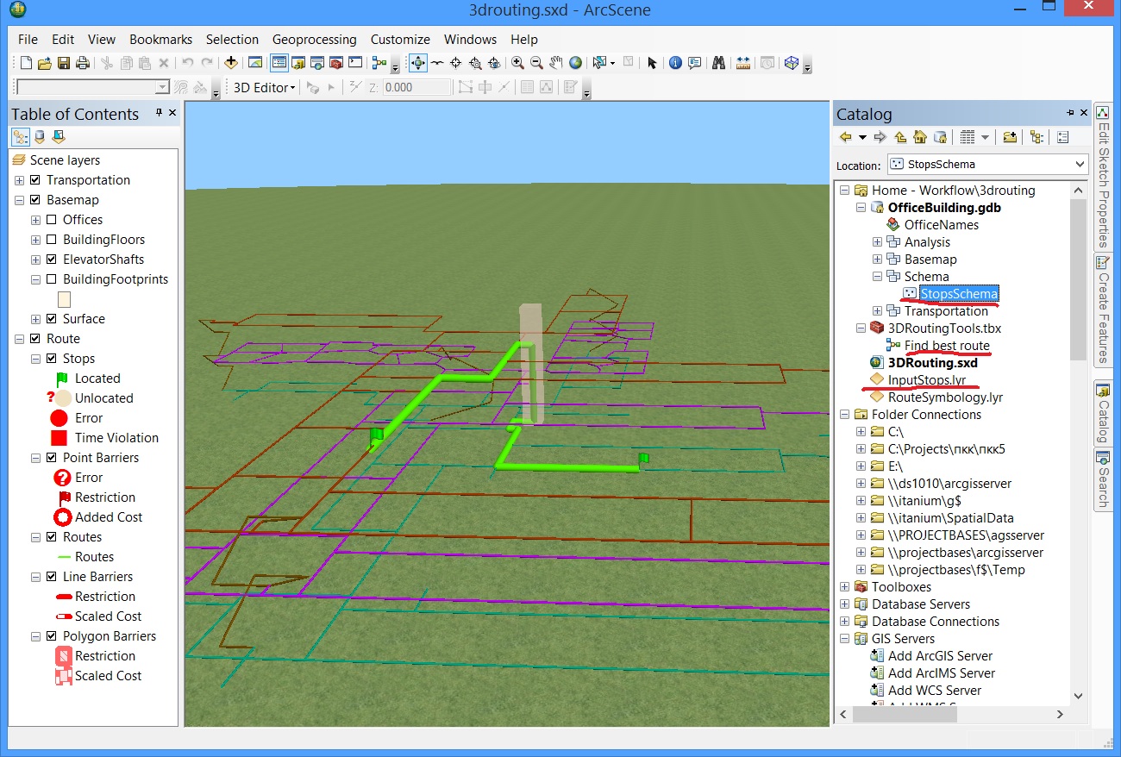Screen dimensions: 1121x757
Task: Open the Geoprocessing menu
Action: (314, 39)
